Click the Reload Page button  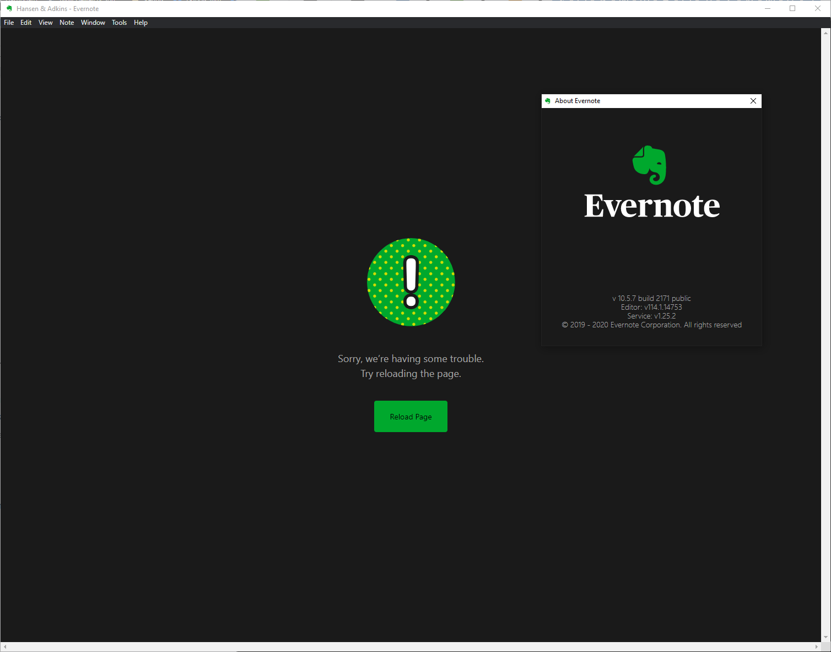click(x=411, y=417)
